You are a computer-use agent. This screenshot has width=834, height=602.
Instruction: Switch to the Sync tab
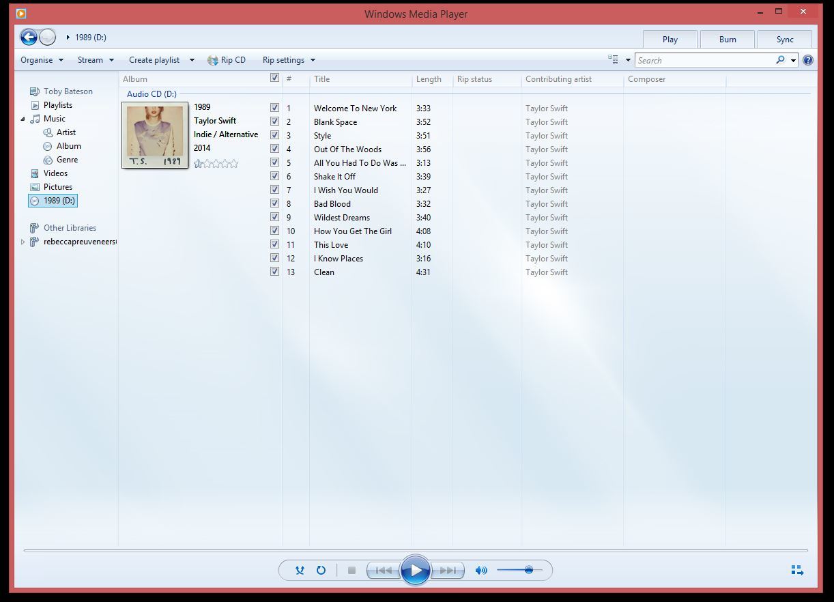click(x=785, y=40)
